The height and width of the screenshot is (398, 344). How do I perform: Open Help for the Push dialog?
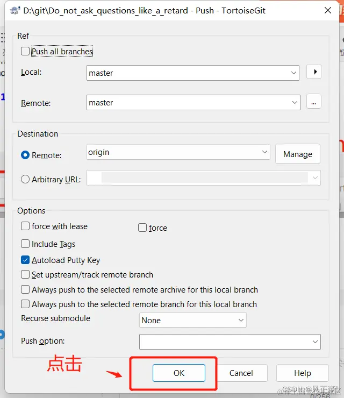point(303,373)
